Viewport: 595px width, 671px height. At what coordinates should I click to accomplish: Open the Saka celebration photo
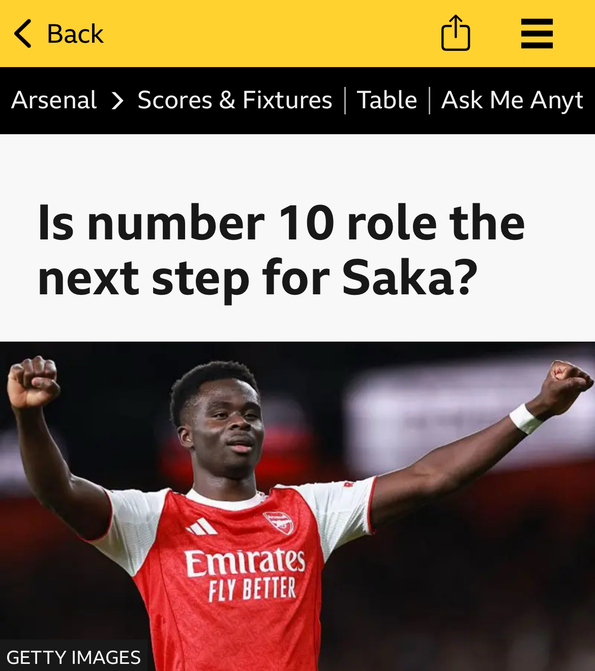[x=297, y=506]
